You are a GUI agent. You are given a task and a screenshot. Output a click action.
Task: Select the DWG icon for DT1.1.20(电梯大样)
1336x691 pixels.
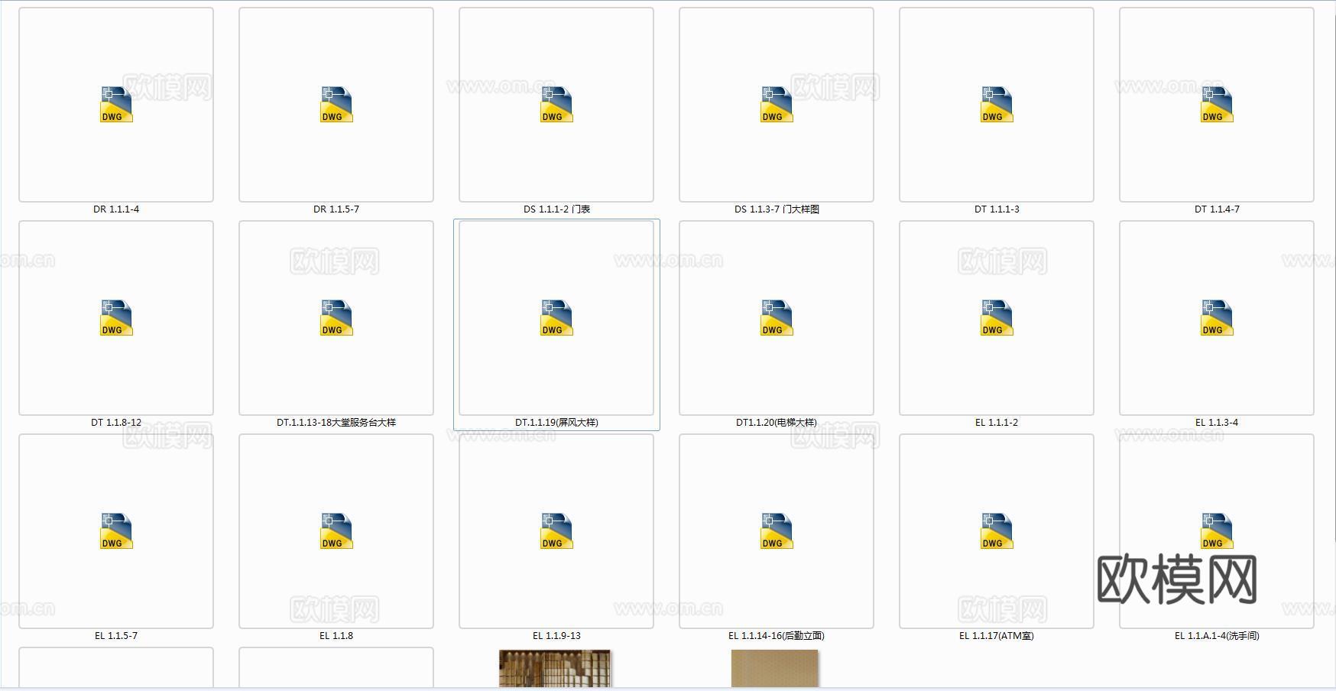pos(777,318)
